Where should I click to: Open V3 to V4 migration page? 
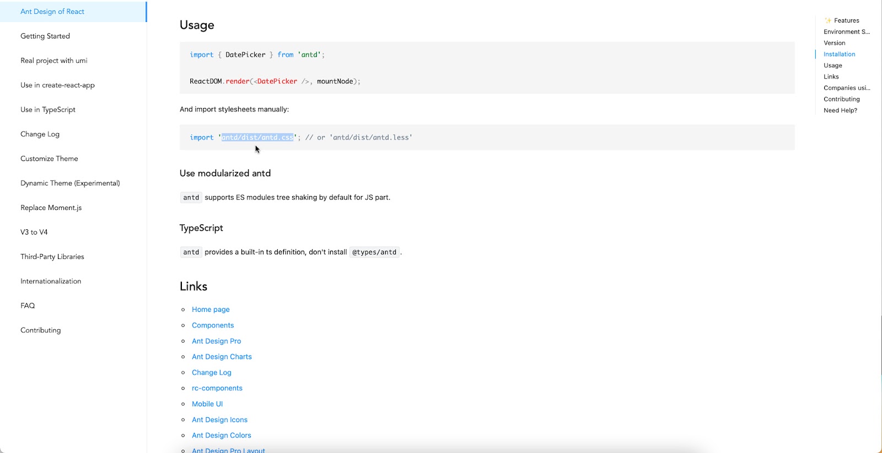34,233
